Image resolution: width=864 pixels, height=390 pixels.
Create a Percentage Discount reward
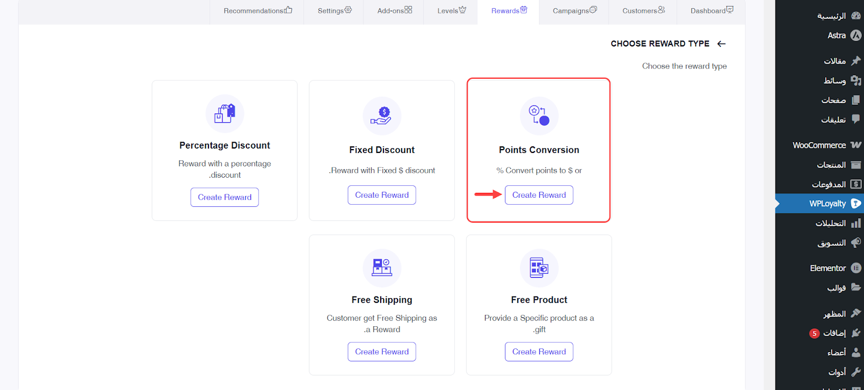pyautogui.click(x=225, y=197)
